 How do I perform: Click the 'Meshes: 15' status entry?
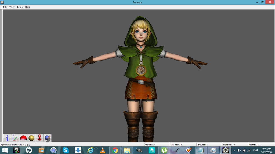[176, 145]
